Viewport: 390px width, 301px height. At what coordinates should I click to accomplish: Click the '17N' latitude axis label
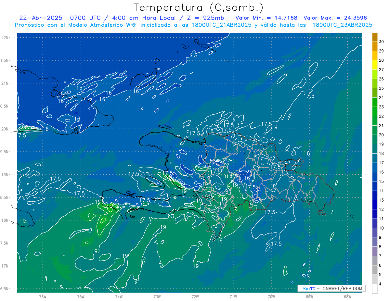5,266
